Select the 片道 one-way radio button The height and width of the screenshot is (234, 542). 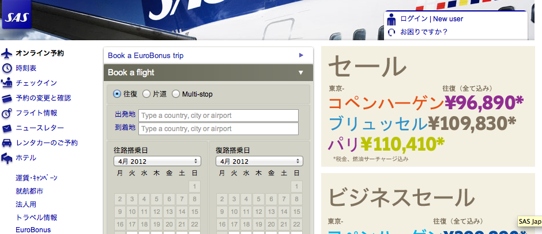(x=146, y=94)
